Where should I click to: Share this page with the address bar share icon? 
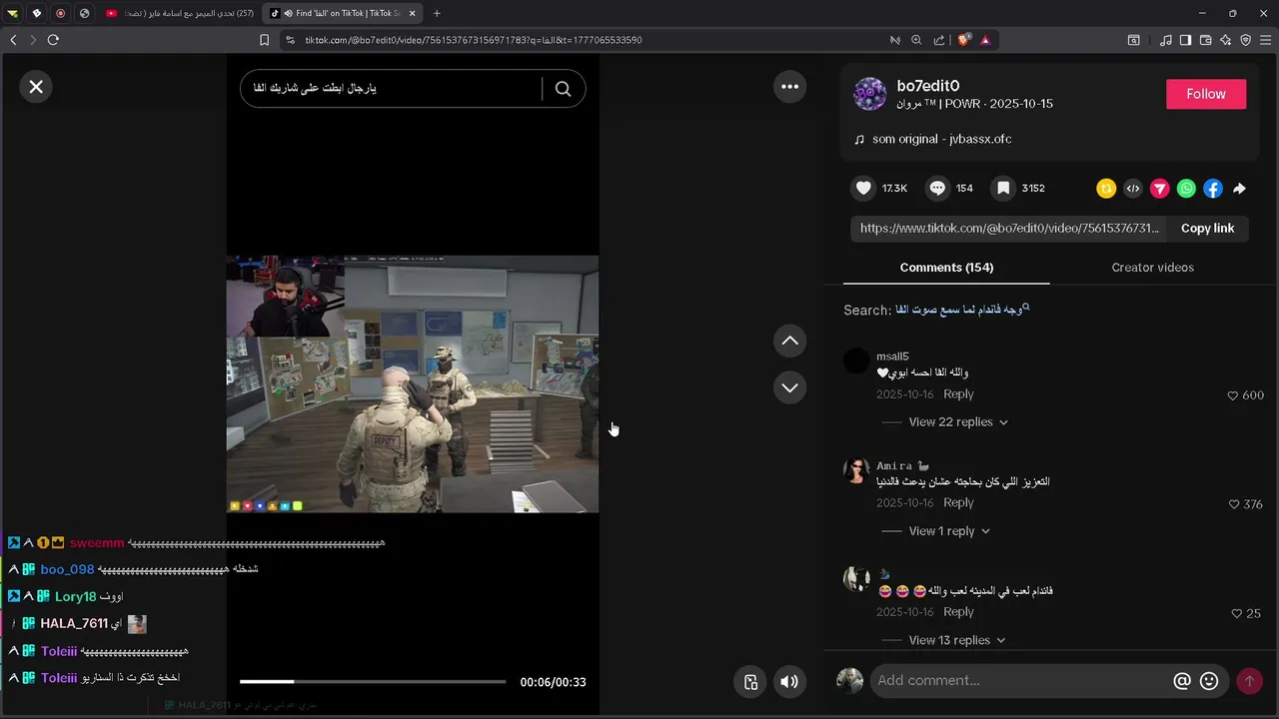939,40
